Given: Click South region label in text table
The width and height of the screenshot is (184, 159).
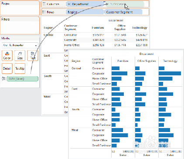Looking at the screenshot, I should pyautogui.click(x=48, y=76).
